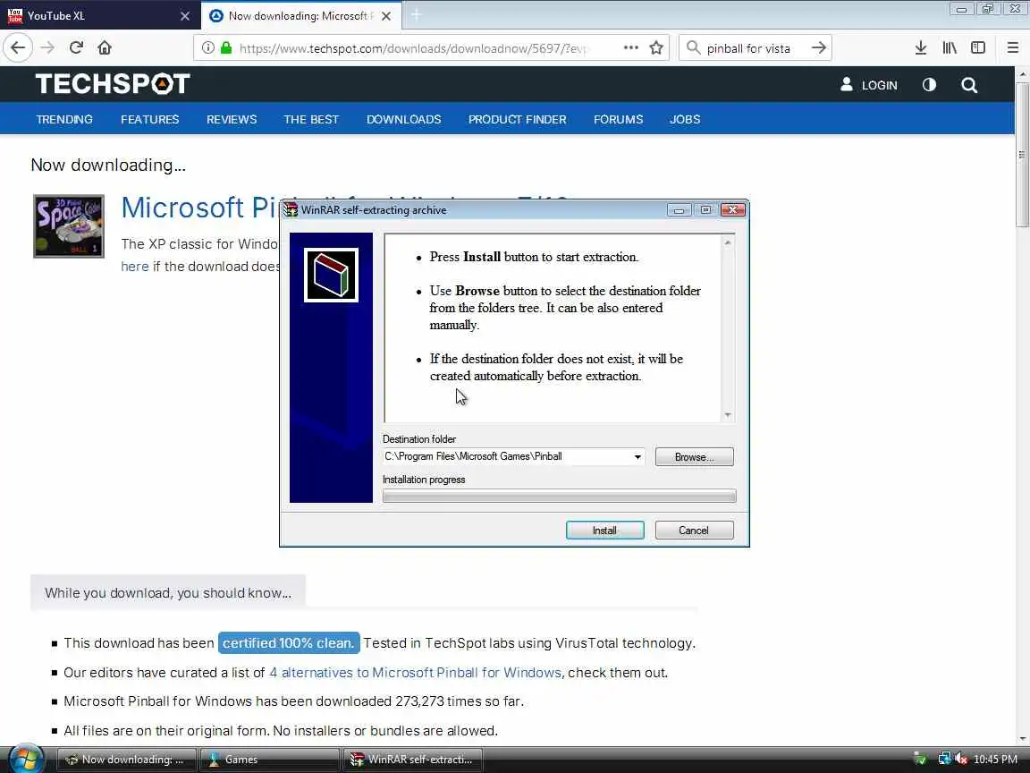Switch to the YouTube XL tab

tap(100, 16)
